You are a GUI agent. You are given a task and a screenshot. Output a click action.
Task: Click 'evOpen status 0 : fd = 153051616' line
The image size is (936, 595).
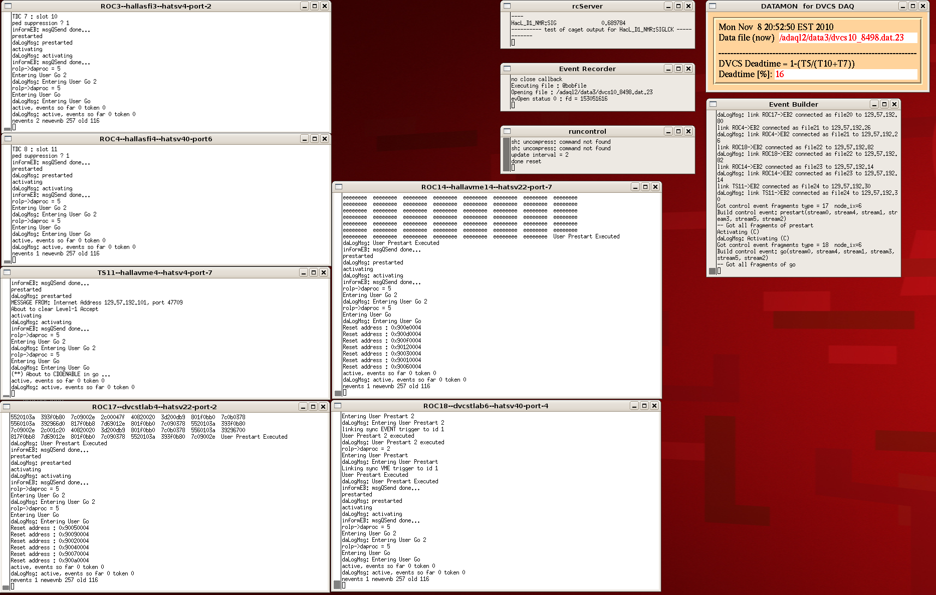point(559,99)
